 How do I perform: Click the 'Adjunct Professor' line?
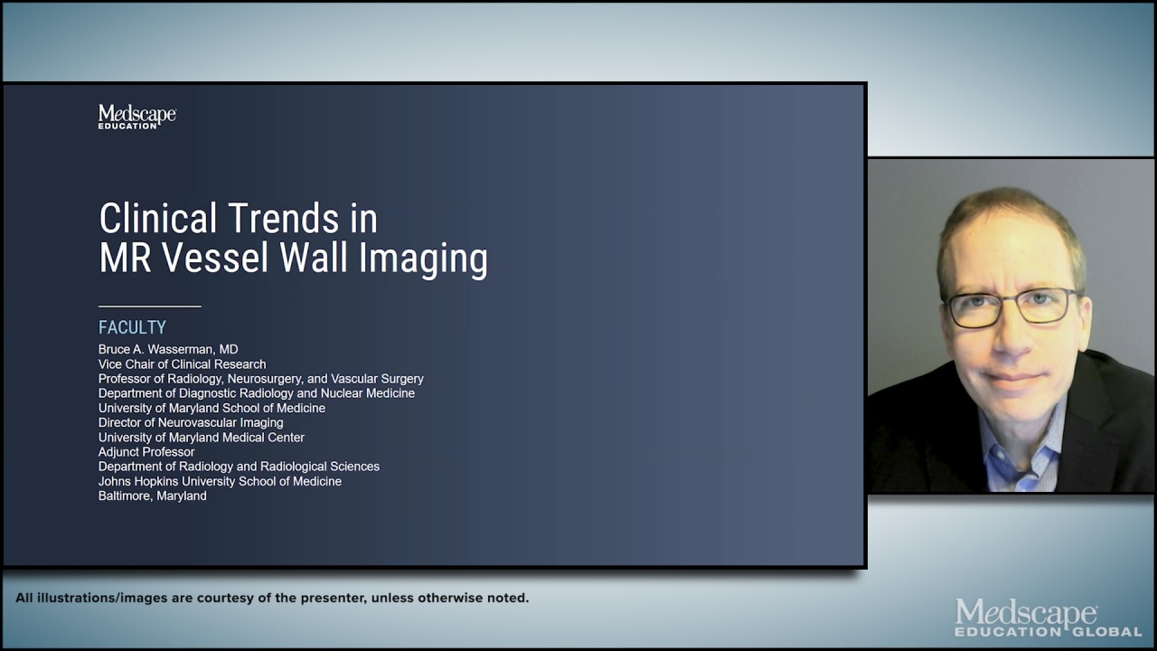pyautogui.click(x=146, y=452)
